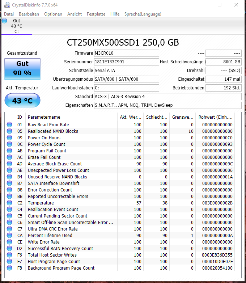The height and width of the screenshot is (283, 246).
Task: Click the Eingeschaltet value 147 mal
Action: (x=224, y=79)
